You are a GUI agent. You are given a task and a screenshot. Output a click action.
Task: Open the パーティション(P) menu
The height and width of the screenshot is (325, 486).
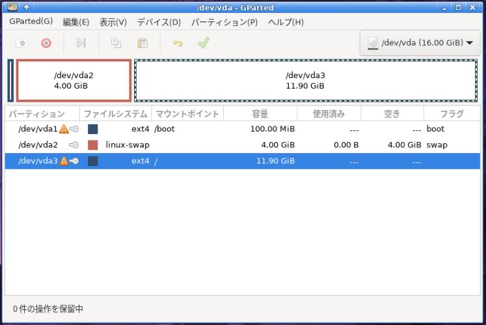tap(224, 22)
